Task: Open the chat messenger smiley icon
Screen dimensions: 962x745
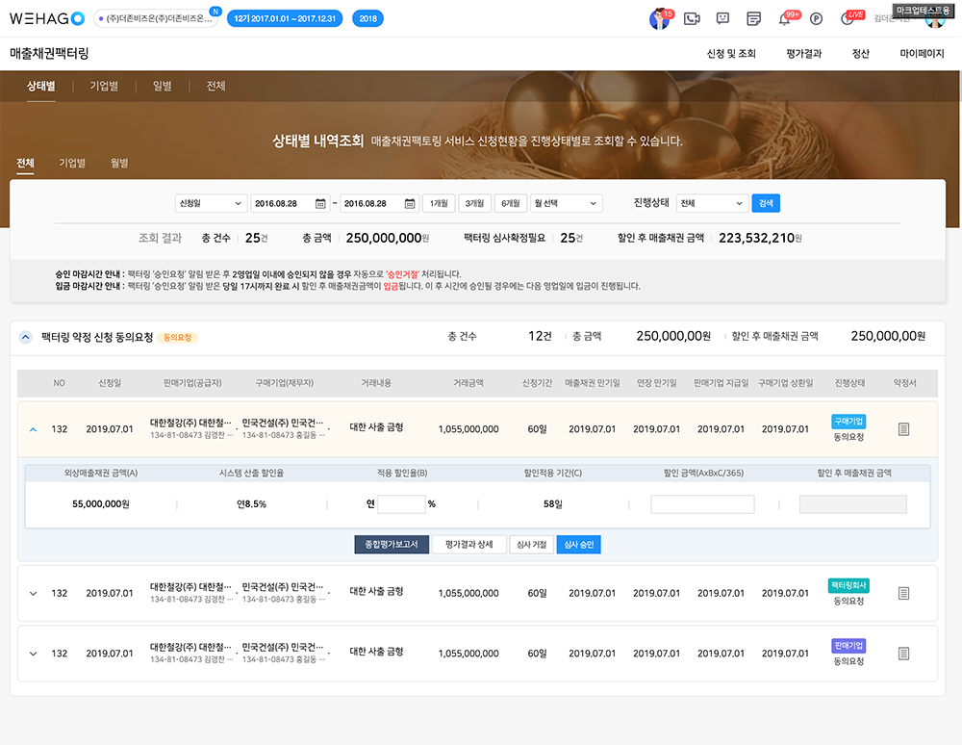Action: click(722, 18)
